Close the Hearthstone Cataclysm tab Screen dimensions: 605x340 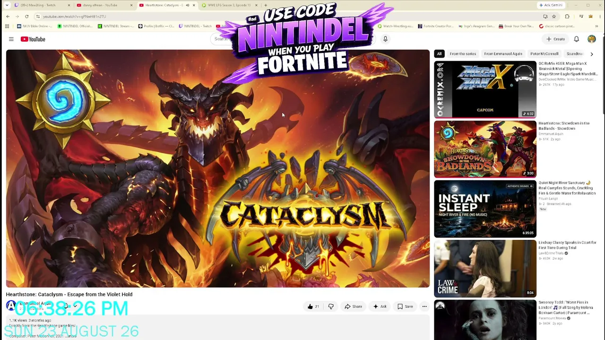[x=194, y=5]
